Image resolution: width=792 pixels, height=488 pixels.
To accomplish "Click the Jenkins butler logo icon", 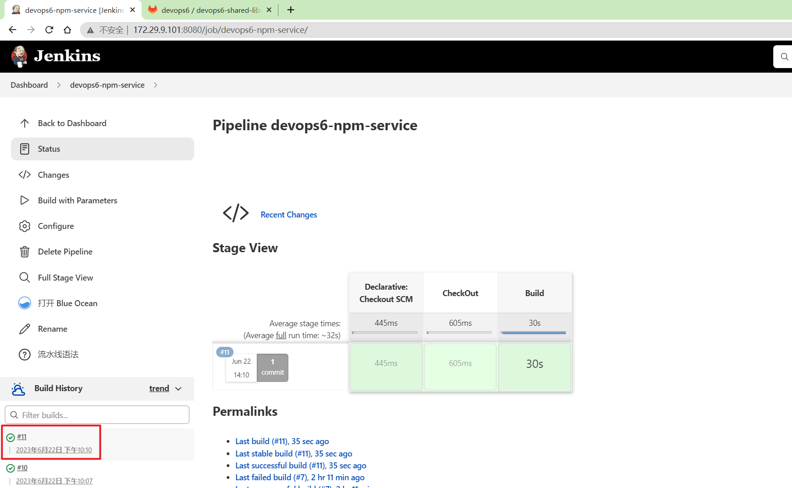I will coord(19,57).
